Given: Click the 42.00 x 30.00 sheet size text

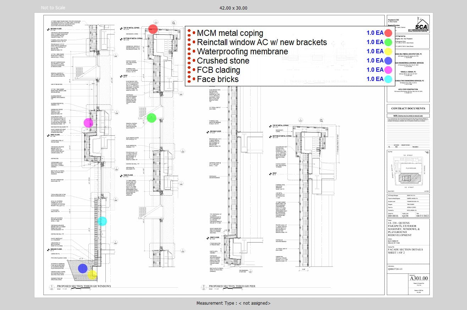Looking at the screenshot, I should 233,8.
